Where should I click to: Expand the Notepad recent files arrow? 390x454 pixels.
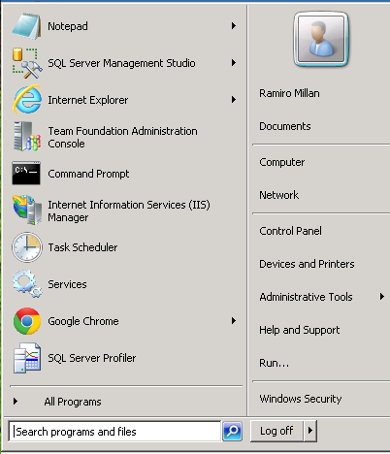[234, 26]
